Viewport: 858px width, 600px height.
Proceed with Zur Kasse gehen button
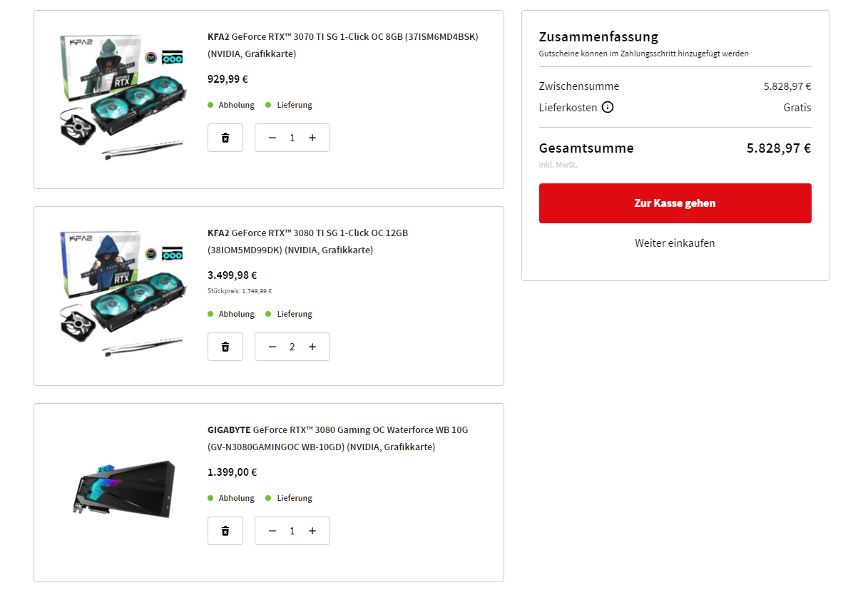(675, 203)
